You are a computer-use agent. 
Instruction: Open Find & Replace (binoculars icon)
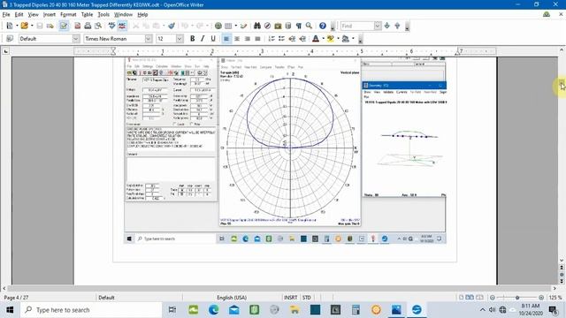(x=257, y=26)
